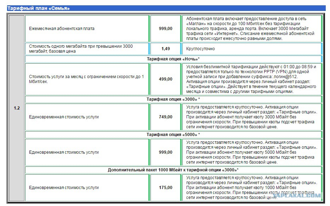Screen dimensions: 330x206
Task: Click the description of «Маглан» network access
Action: (x=252, y=29)
